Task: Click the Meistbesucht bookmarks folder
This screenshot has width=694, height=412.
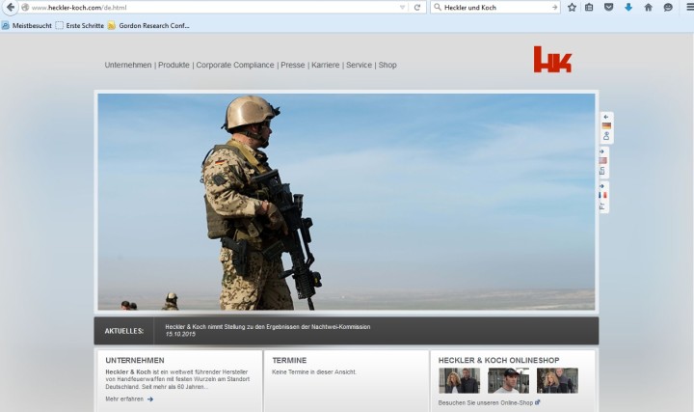Action: (x=27, y=25)
